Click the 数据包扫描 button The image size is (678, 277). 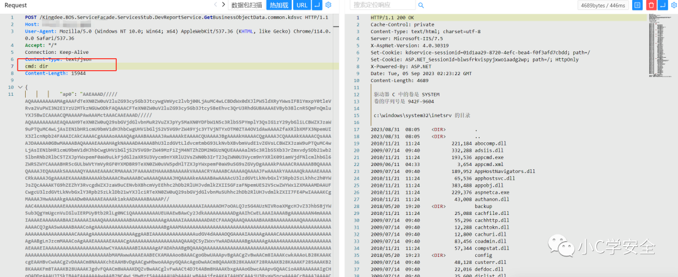click(x=247, y=5)
